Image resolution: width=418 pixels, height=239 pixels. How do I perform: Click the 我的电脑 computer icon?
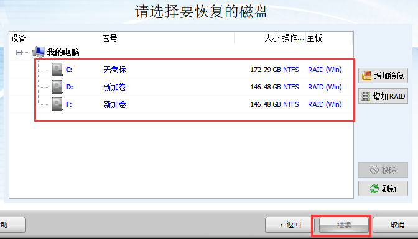[x=39, y=52]
